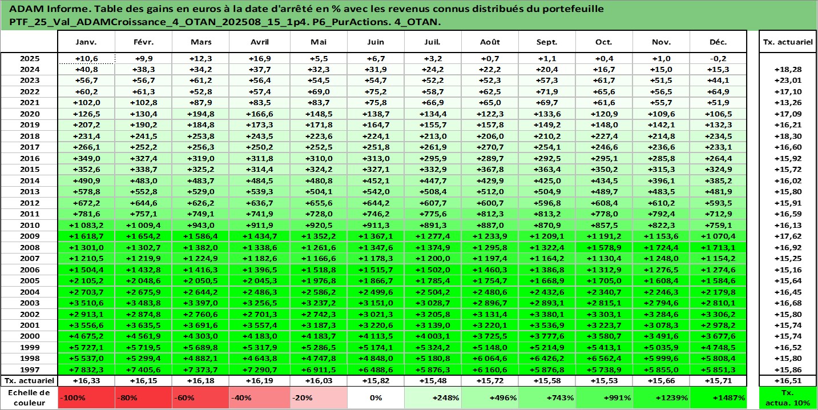Select the -40% color scale cell
This screenshot has width=818, height=410.
pos(260,397)
